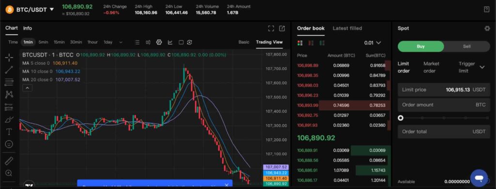The width and height of the screenshot is (496, 189).
Task: Open the emoji sticker tool
Action: [9, 144]
